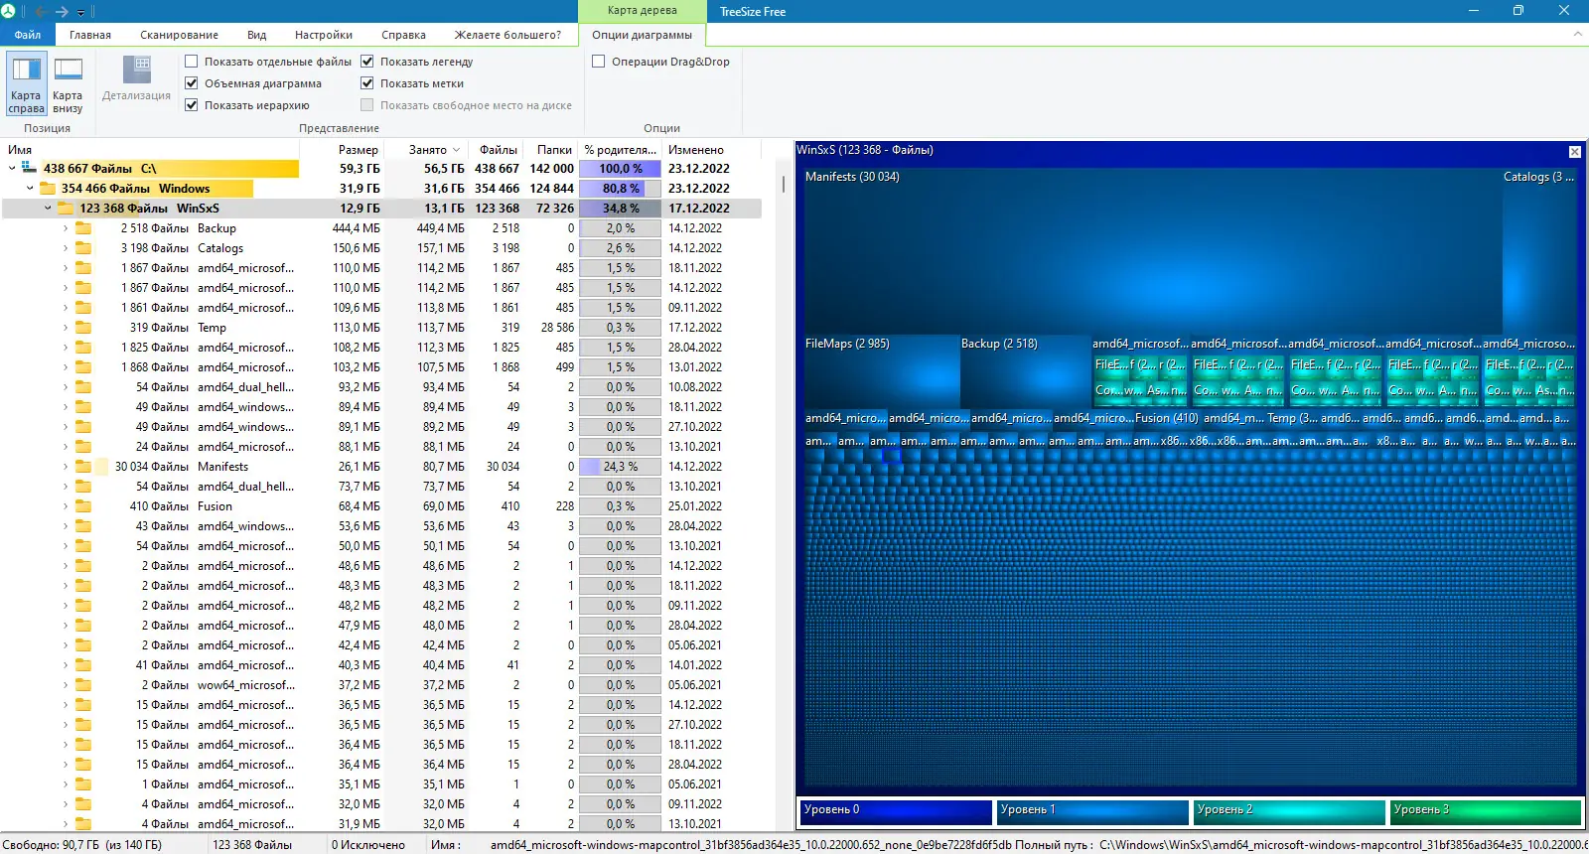Click folder icon of the 24 Файлы row

point(83,447)
